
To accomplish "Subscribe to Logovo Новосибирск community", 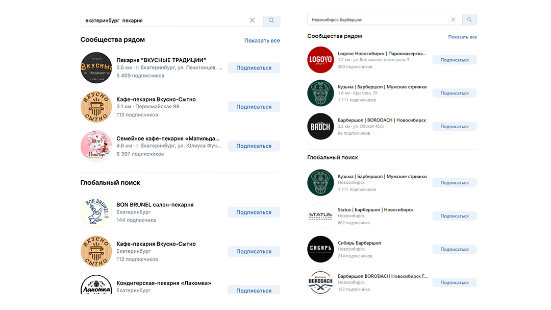I will [455, 60].
